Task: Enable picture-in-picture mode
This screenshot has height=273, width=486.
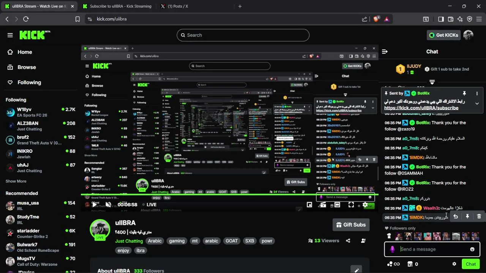Action: (x=309, y=205)
